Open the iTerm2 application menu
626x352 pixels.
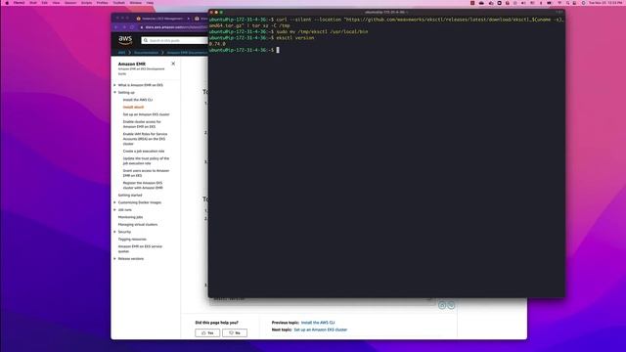tap(20, 3)
